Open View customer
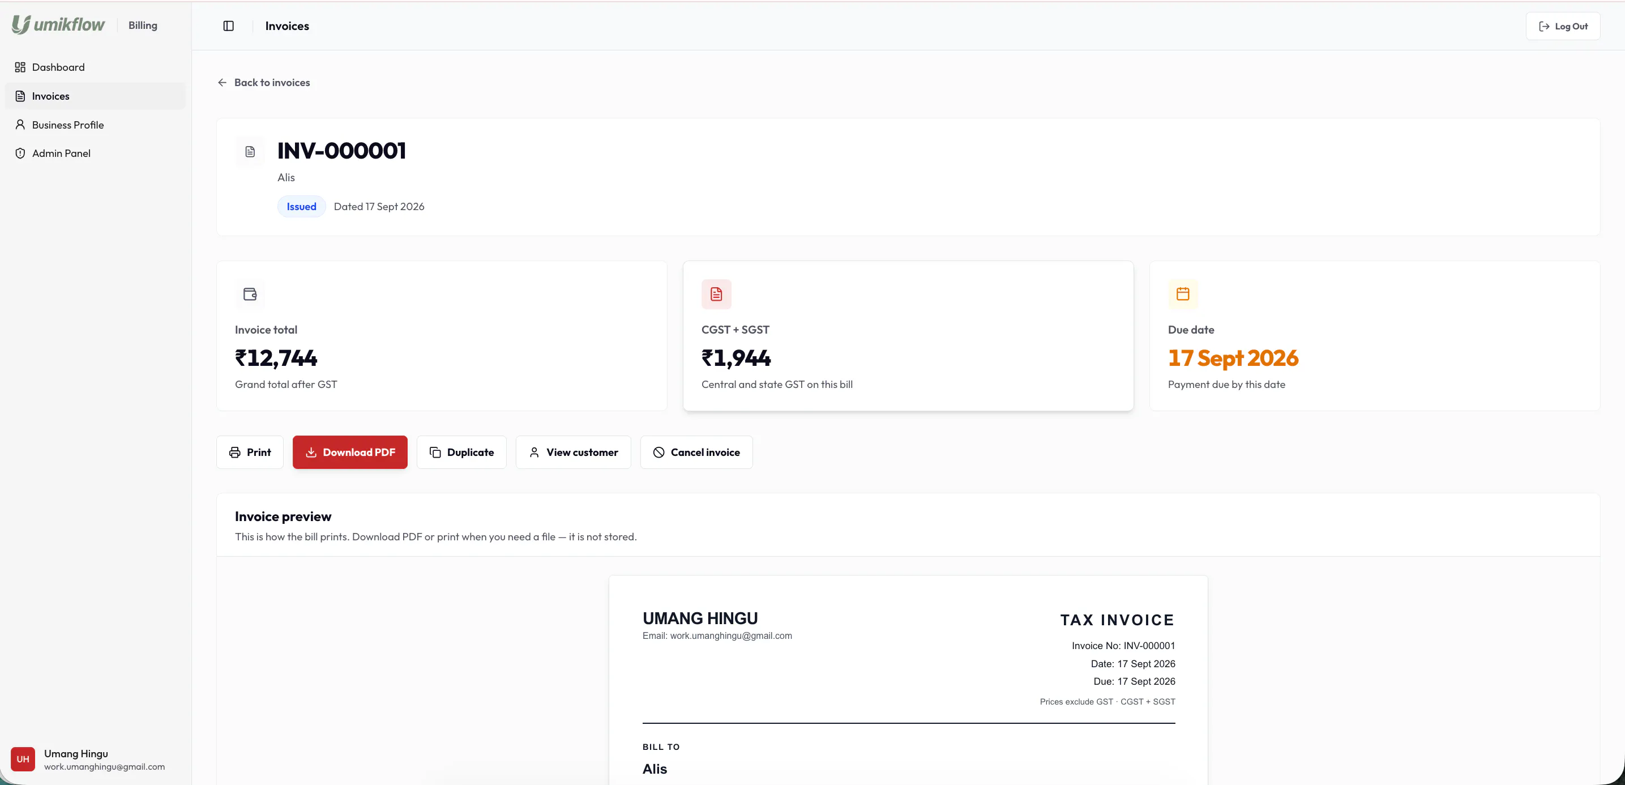Screen dimensions: 1625x785 (574, 453)
